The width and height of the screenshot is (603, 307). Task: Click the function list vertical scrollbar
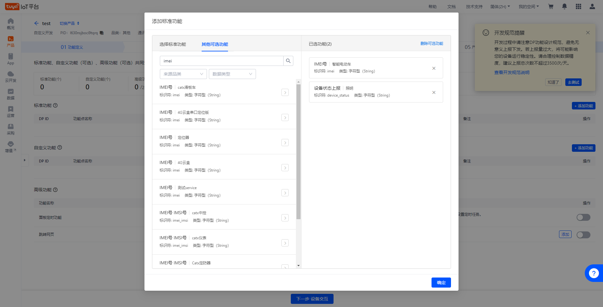point(298,152)
